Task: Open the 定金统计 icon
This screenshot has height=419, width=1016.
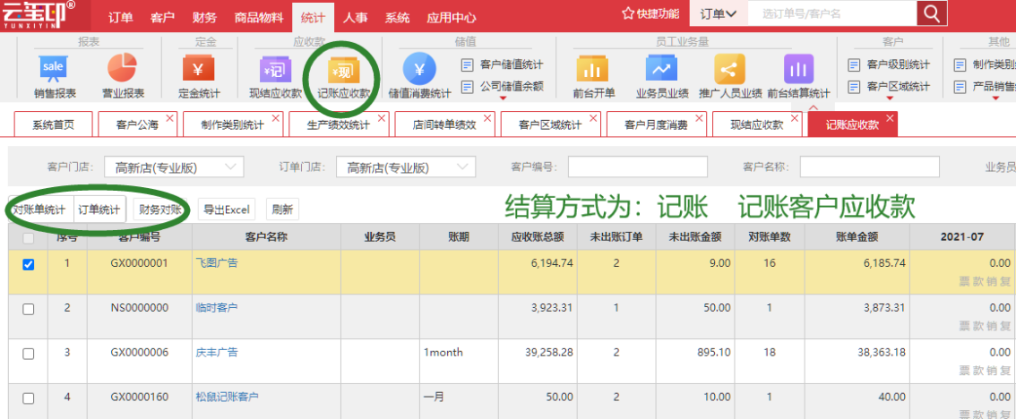Action: [199, 68]
